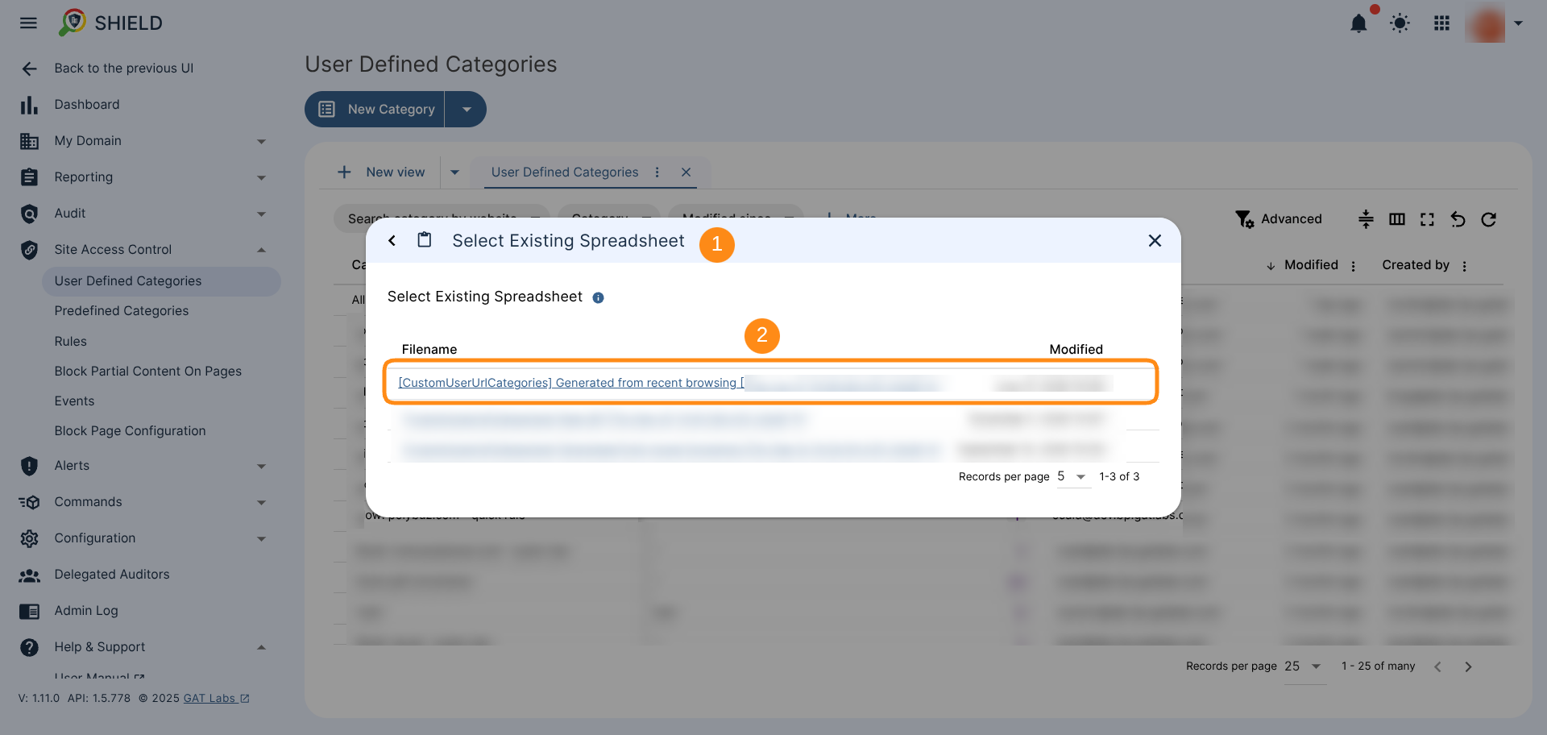Open Delegated Auditors

[111, 575]
